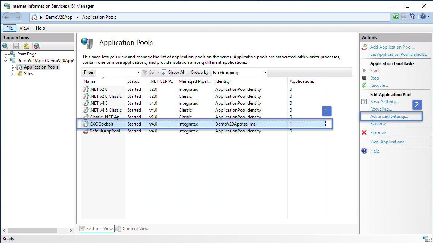Click Set Application Pool Defaults link
Screen dimensions: 433x243
pyautogui.click(x=400, y=54)
